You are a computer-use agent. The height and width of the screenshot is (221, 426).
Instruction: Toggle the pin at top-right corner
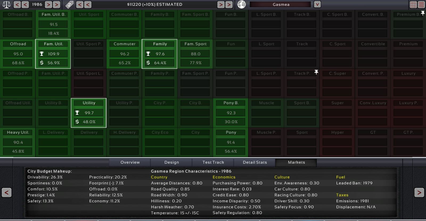pos(423,13)
